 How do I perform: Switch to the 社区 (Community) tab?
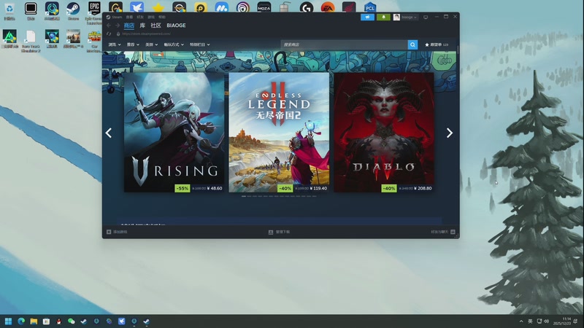[155, 26]
